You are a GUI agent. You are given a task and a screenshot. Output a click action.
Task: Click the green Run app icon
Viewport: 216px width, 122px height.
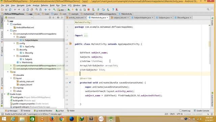point(69,9)
